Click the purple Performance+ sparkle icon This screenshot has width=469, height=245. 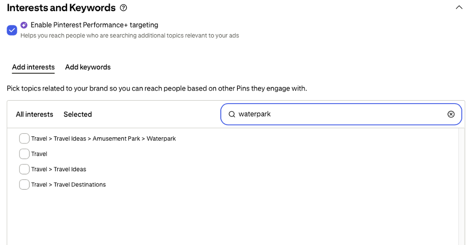click(24, 25)
